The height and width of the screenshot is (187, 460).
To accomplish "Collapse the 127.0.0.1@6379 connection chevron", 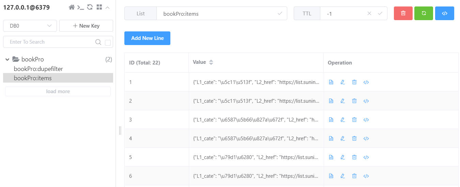I will pyautogui.click(x=108, y=7).
